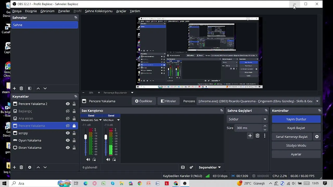Open the Paneller menu
The image size is (333, 187).
click(64, 11)
